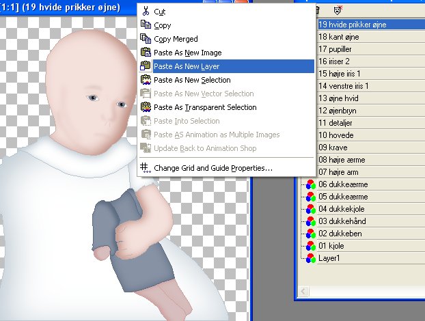425x321 pixels.
Task: Pick Paste As Transparent Selection
Action: point(205,107)
